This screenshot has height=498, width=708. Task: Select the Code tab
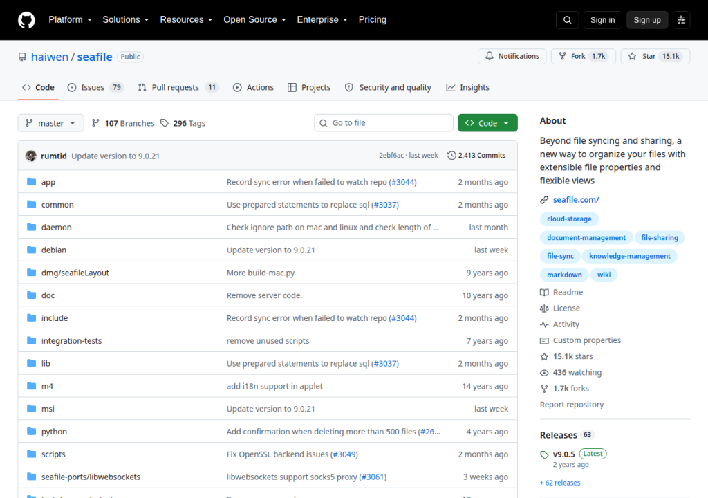coord(39,87)
